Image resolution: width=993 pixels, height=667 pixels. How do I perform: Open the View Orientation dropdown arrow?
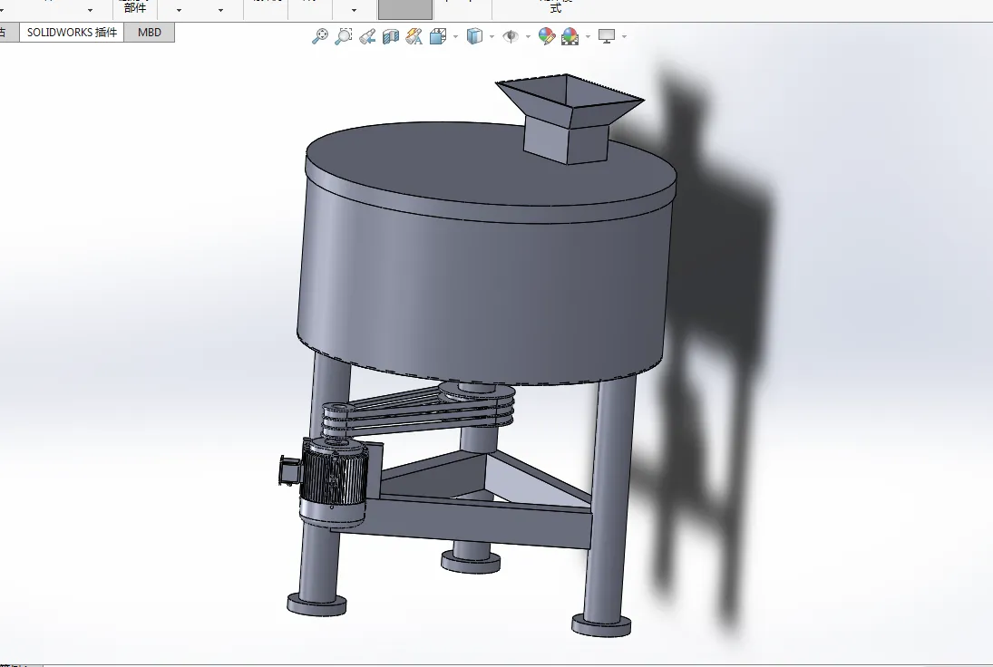[x=456, y=37]
